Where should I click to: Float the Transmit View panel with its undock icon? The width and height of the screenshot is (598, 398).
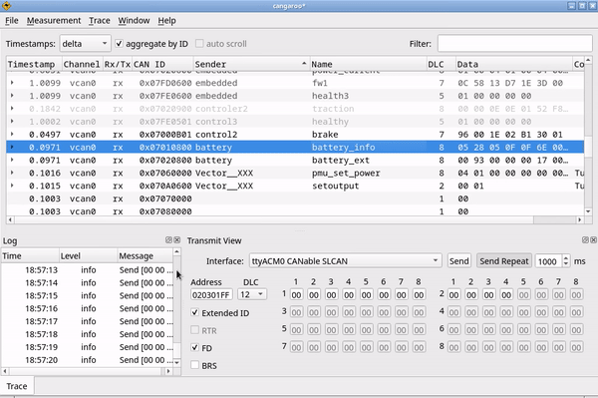(x=585, y=240)
